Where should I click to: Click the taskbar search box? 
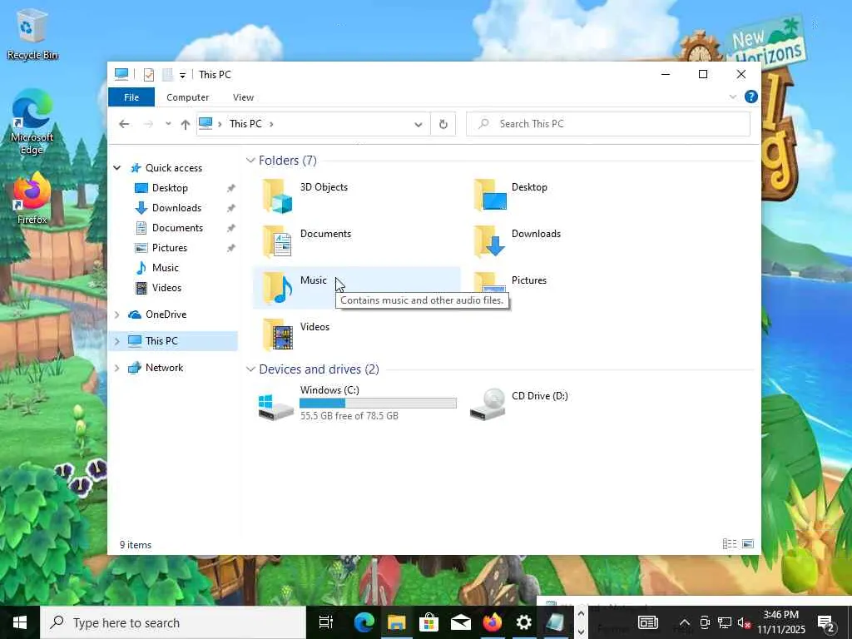[173, 622]
